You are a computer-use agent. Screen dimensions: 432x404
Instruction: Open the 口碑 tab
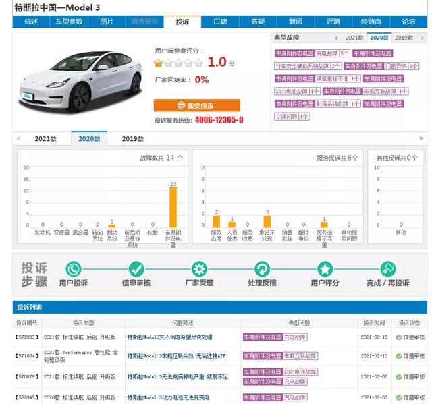point(220,22)
